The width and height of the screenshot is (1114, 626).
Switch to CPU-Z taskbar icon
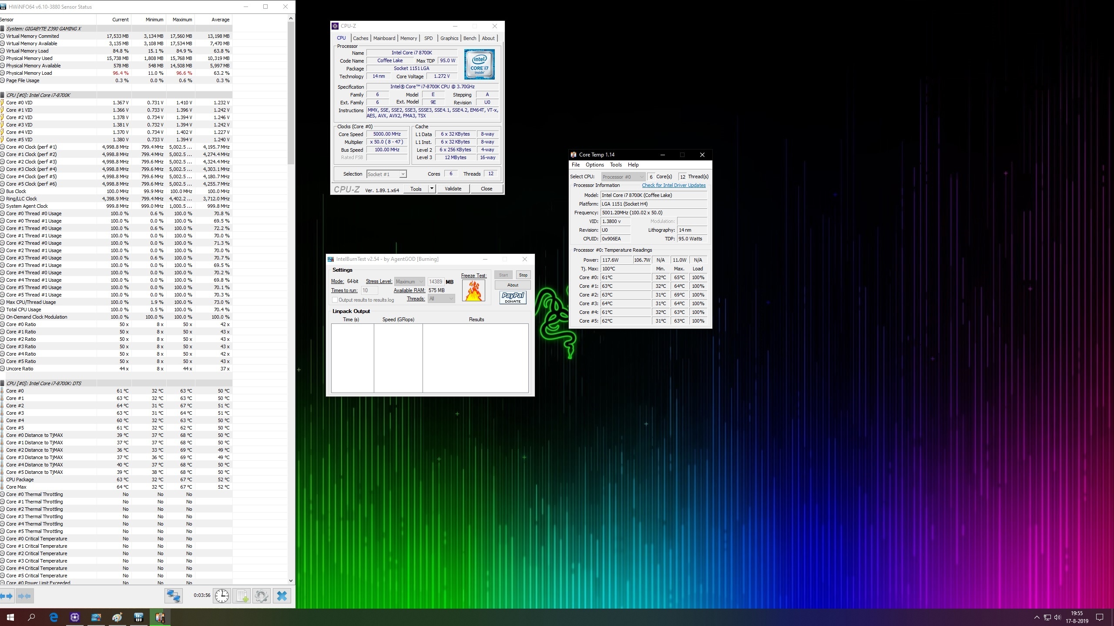[75, 617]
